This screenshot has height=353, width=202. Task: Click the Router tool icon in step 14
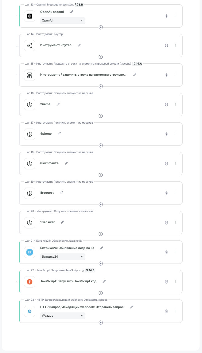[29, 46]
